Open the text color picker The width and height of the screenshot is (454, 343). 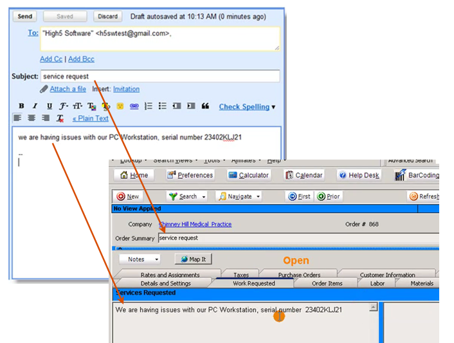click(x=92, y=106)
